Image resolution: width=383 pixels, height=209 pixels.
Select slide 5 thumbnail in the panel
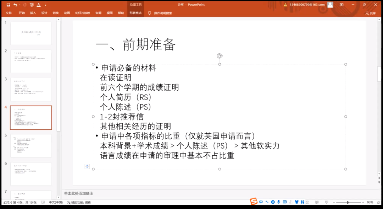click(x=31, y=145)
